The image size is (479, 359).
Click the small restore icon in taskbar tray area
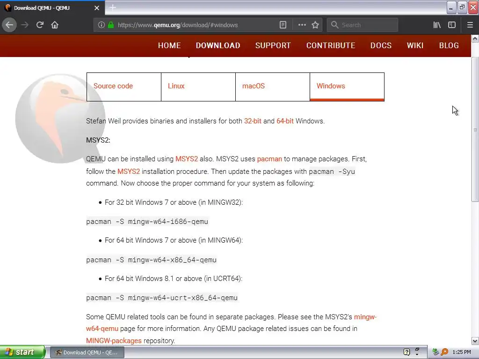pyautogui.click(x=417, y=350)
